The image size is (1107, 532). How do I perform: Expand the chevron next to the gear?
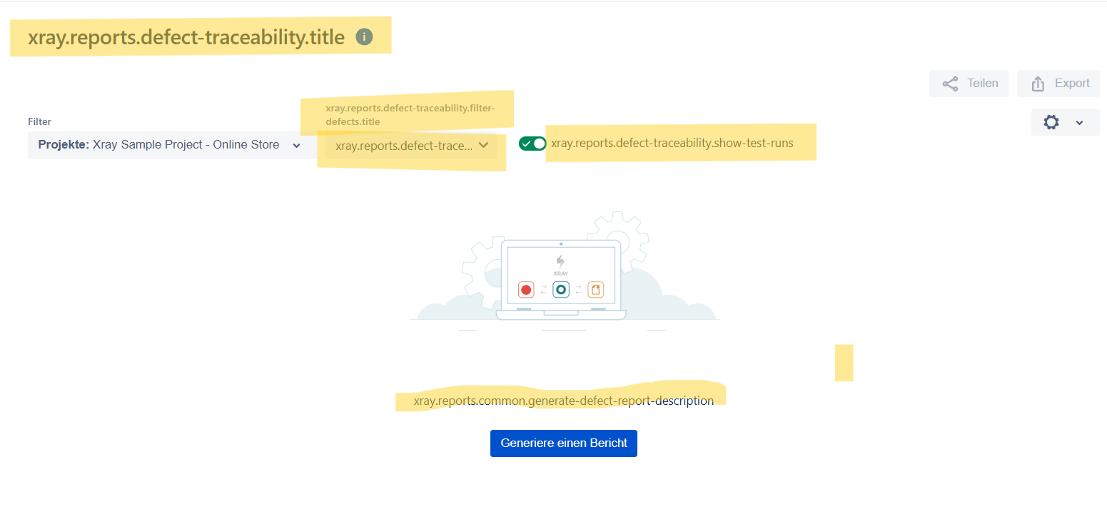[x=1079, y=123]
